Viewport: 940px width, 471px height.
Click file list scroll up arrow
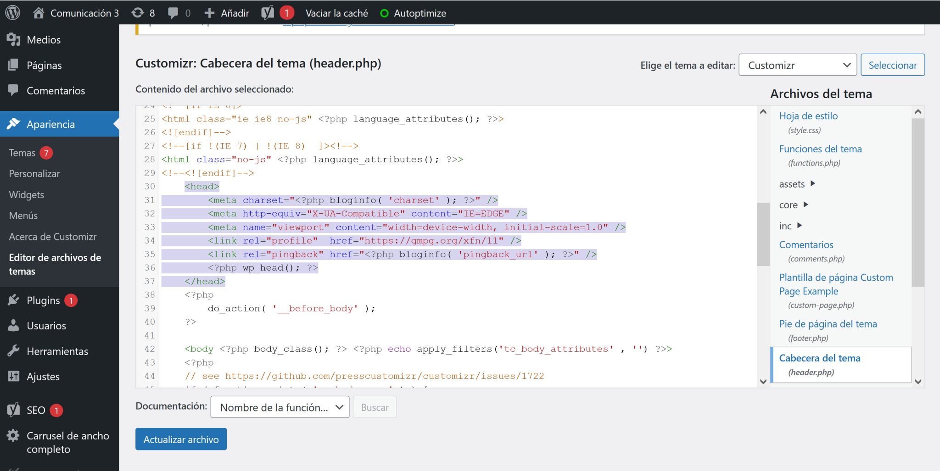[x=918, y=111]
